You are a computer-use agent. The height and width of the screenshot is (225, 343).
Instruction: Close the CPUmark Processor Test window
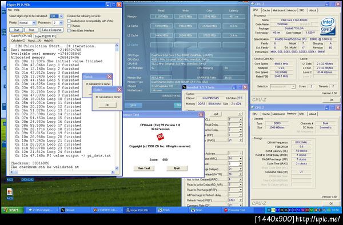201,115
